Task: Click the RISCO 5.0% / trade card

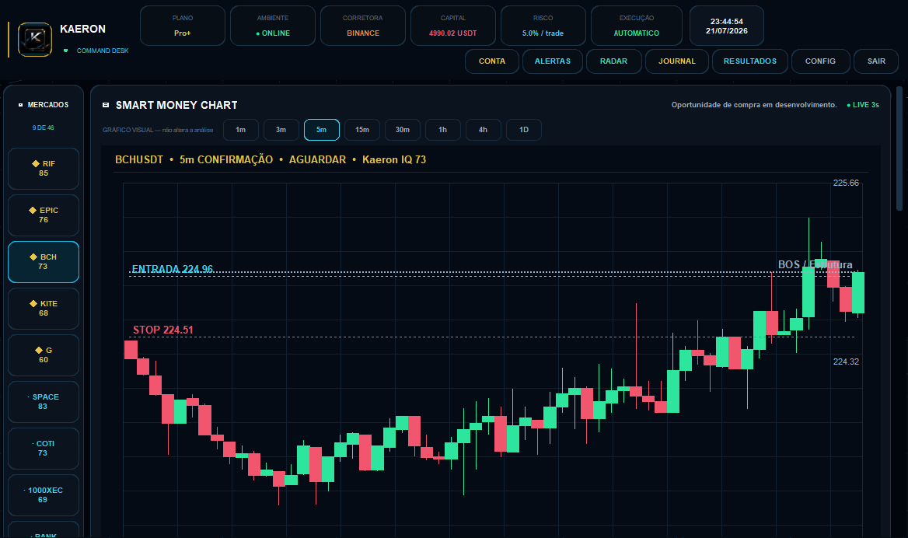Action: tap(543, 26)
